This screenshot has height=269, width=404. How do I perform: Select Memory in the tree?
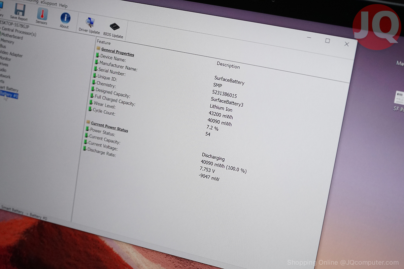click(x=7, y=41)
